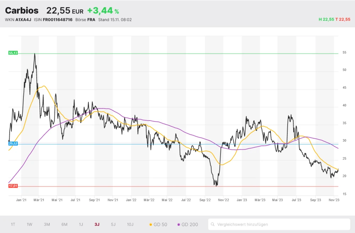The image size is (355, 233).
Task: Switch to the 1J chart view
Action: pyautogui.click(x=81, y=224)
